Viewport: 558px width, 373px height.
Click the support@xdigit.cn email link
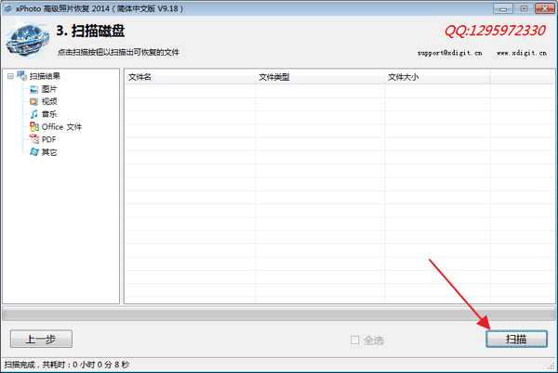point(450,53)
